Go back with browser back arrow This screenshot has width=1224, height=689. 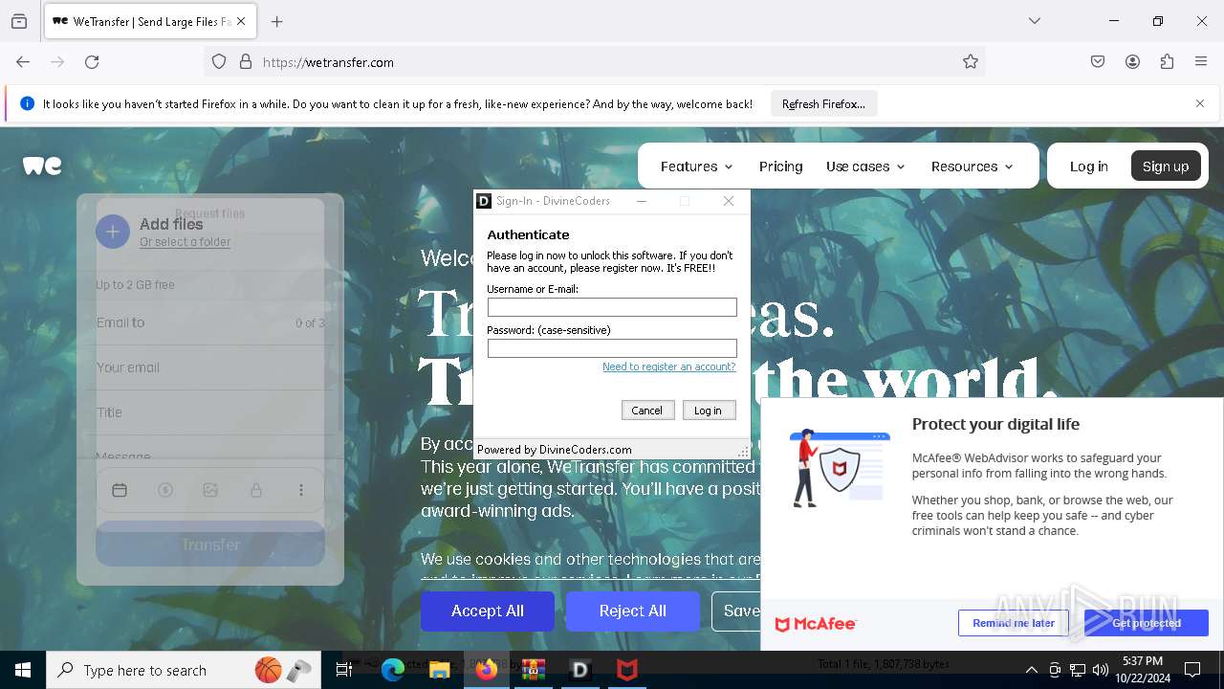23,62
